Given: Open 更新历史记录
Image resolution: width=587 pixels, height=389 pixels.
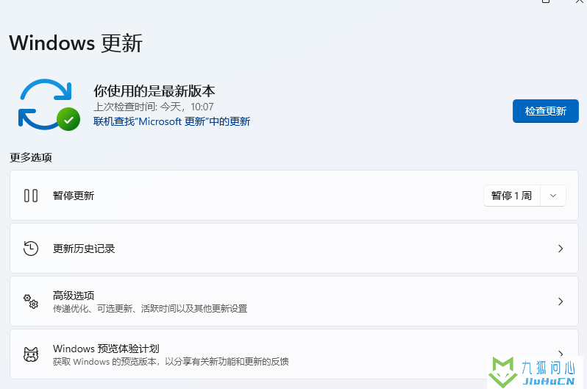Looking at the screenshot, I should 294,249.
